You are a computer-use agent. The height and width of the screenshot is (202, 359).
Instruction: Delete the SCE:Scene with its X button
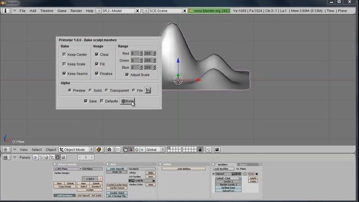pyautogui.click(x=185, y=11)
